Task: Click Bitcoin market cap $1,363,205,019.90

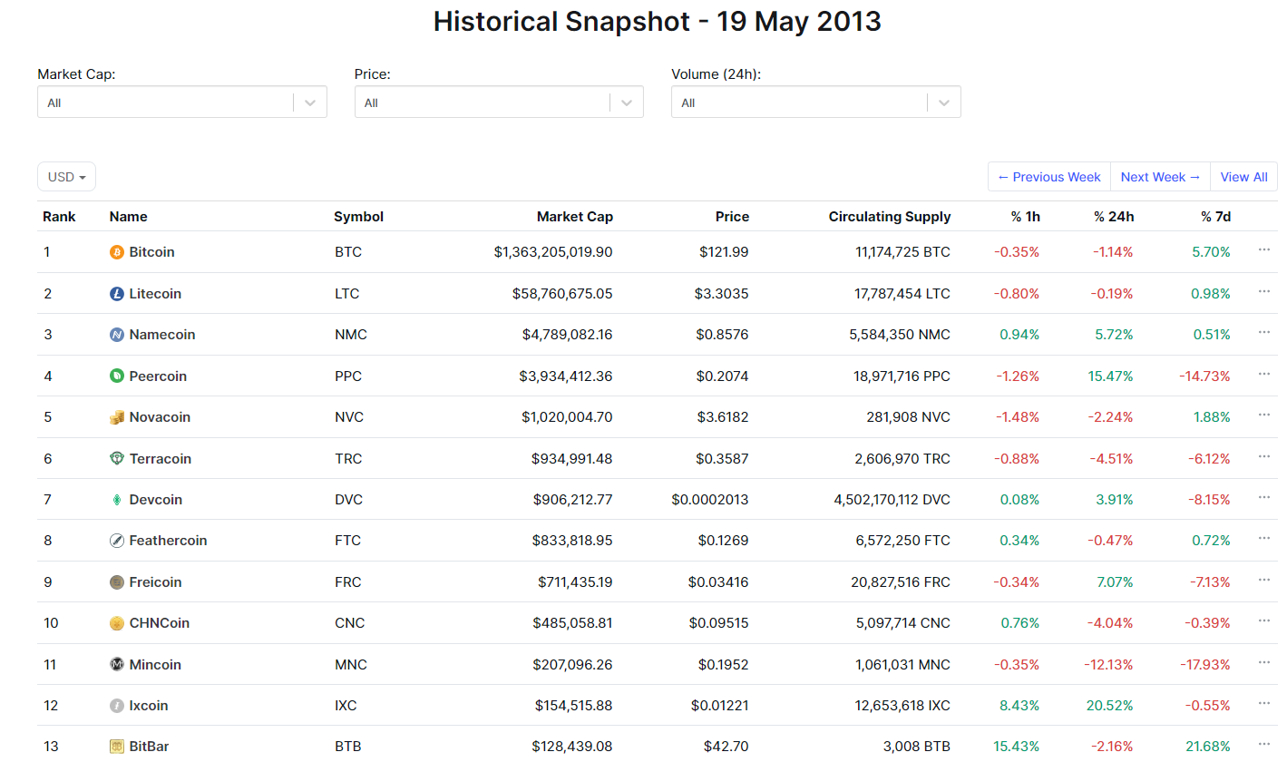Action: 553,252
